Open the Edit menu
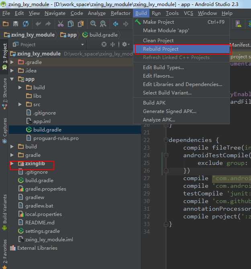This screenshot has height=269, width=251. (19, 13)
